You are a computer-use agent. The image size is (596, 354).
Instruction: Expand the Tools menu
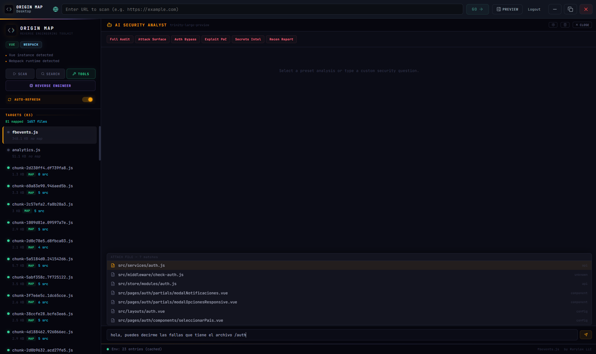[x=81, y=74]
